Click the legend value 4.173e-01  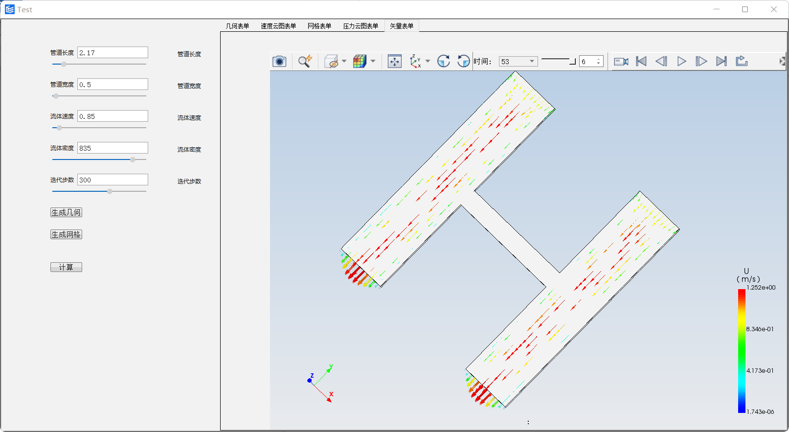click(x=760, y=371)
